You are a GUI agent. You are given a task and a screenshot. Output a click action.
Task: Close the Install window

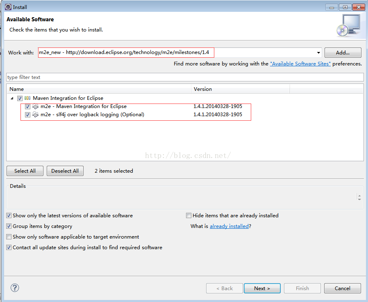[359, 7]
